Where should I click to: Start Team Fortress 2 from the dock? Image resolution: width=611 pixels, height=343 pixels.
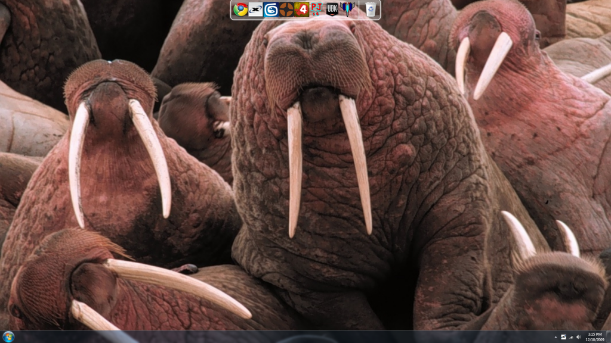click(x=286, y=10)
